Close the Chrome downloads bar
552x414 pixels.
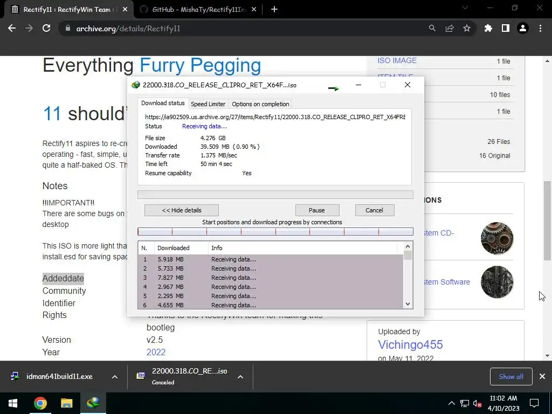click(x=542, y=376)
